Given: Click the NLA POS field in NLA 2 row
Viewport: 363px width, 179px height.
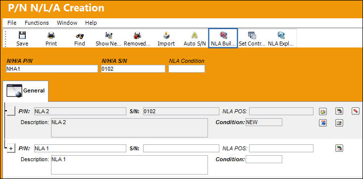Looking at the screenshot, I should pyautogui.click(x=281, y=111).
